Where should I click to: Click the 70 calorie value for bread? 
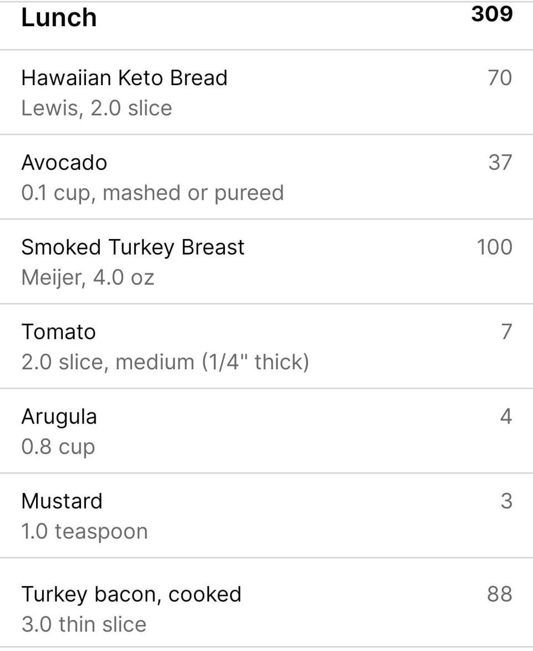[500, 78]
